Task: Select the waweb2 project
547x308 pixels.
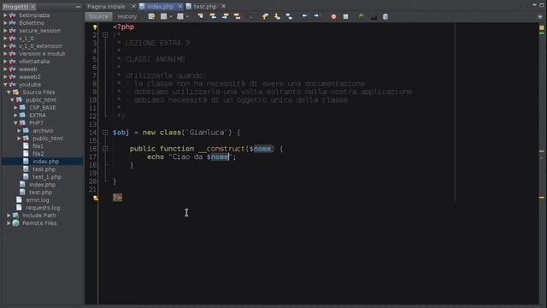Action: 30,77
